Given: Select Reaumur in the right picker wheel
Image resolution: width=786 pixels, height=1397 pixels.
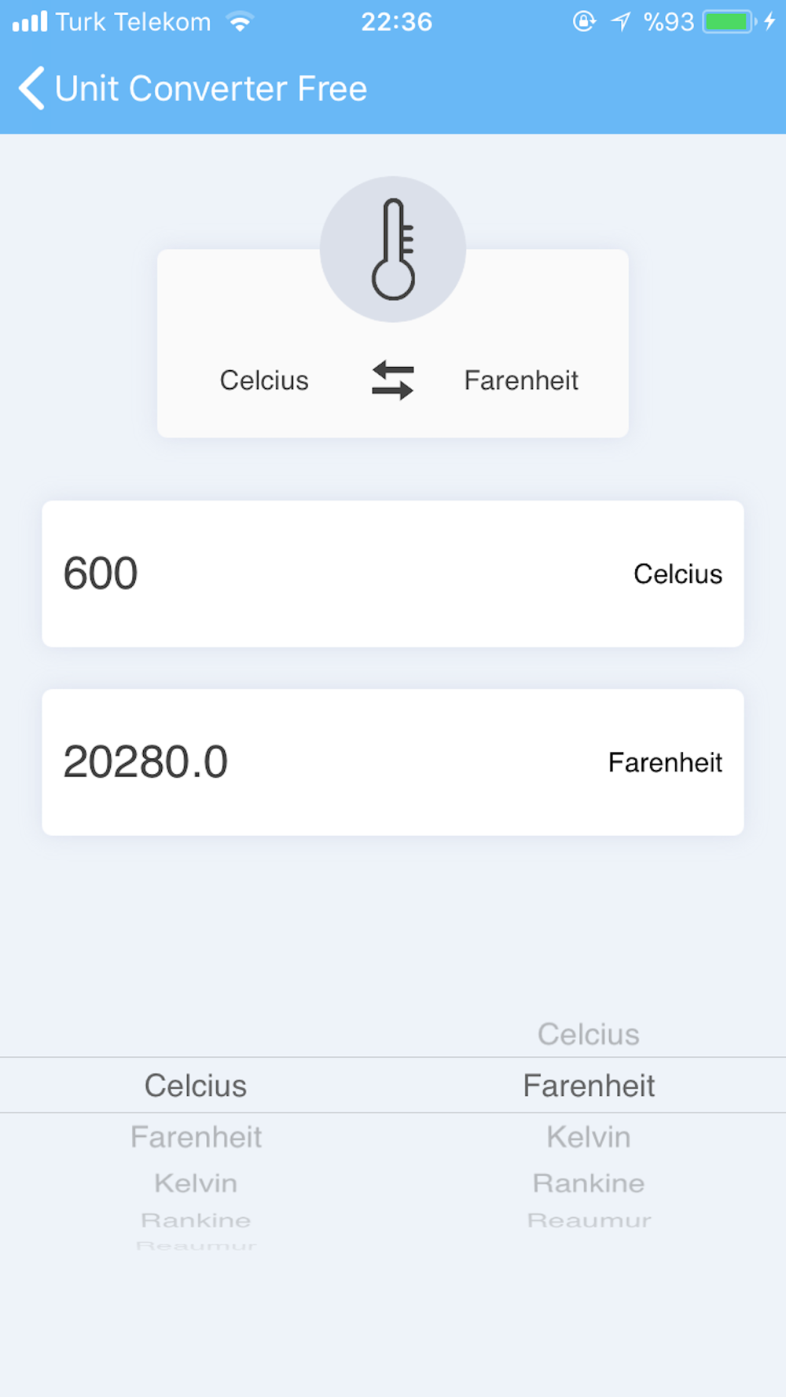Looking at the screenshot, I should coord(589,1220).
